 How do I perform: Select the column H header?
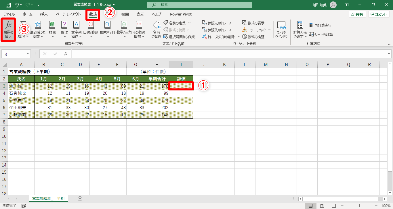click(157, 65)
